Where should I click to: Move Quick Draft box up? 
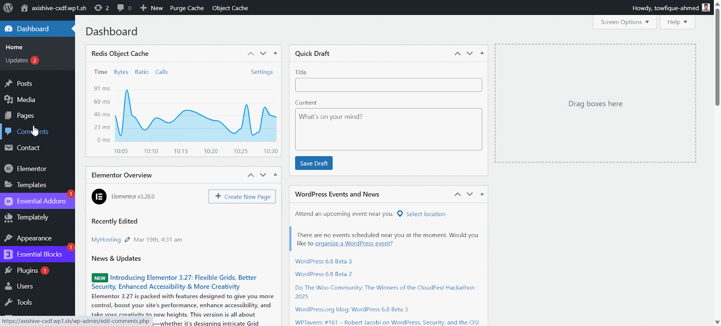(457, 54)
